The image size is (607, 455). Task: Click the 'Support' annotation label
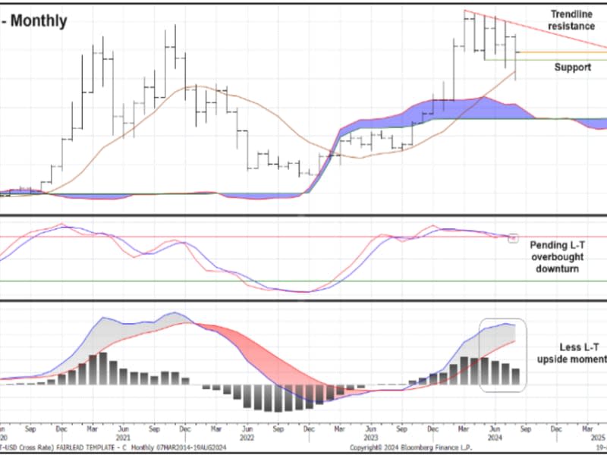573,67
